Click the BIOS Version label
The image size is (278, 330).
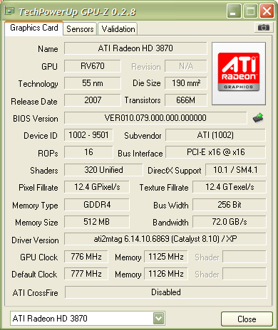(x=36, y=119)
